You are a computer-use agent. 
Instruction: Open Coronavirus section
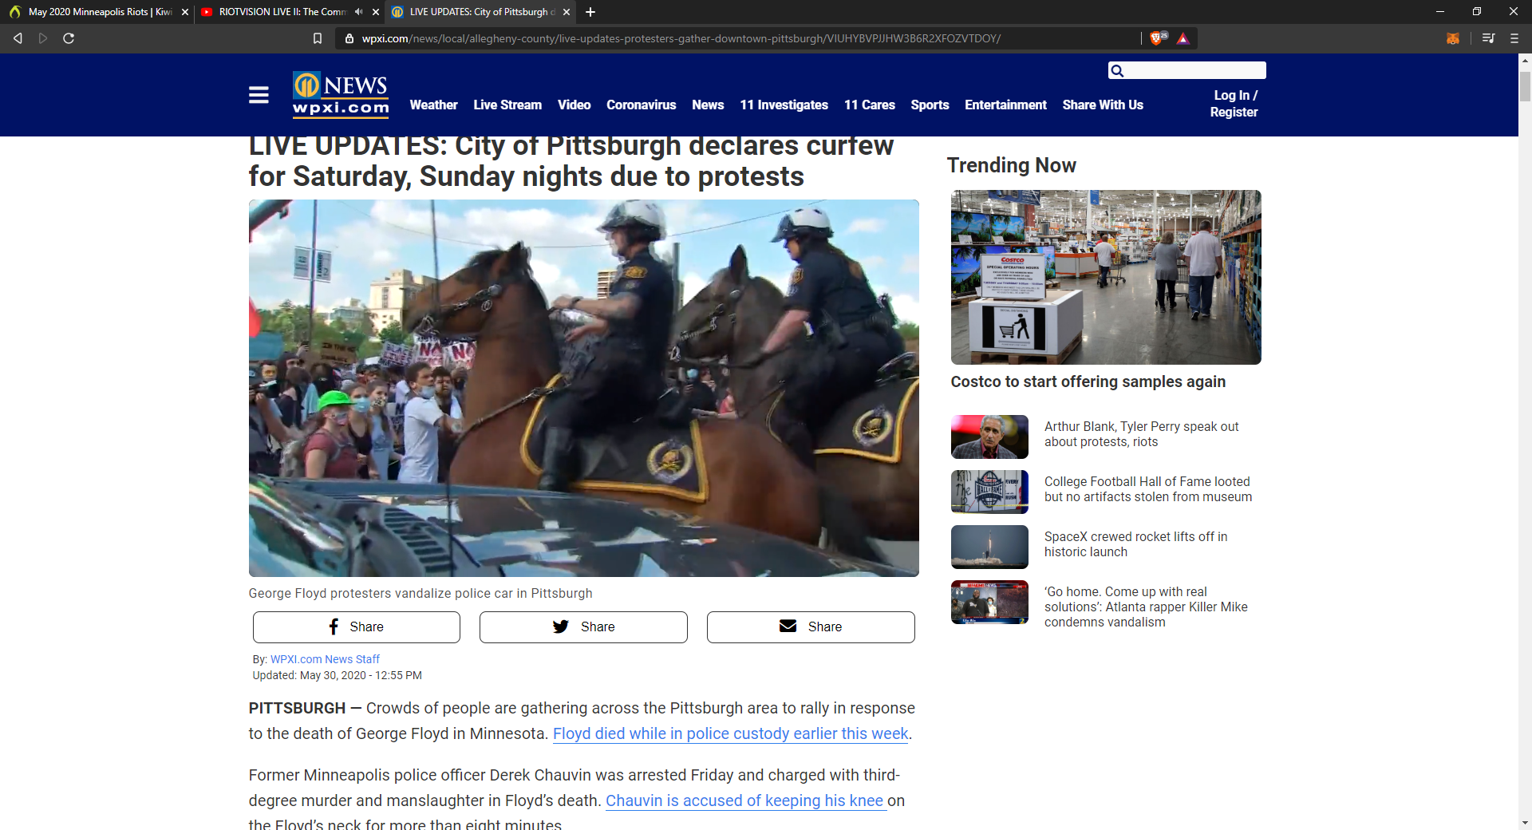[642, 105]
